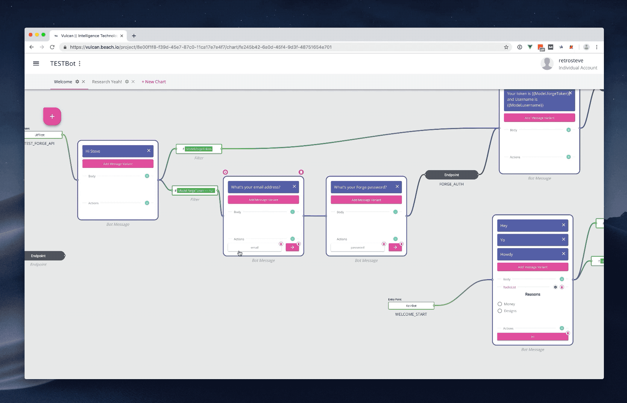This screenshot has width=627, height=403.
Task: Delete the RadioList element with trash icon
Action: point(562,287)
